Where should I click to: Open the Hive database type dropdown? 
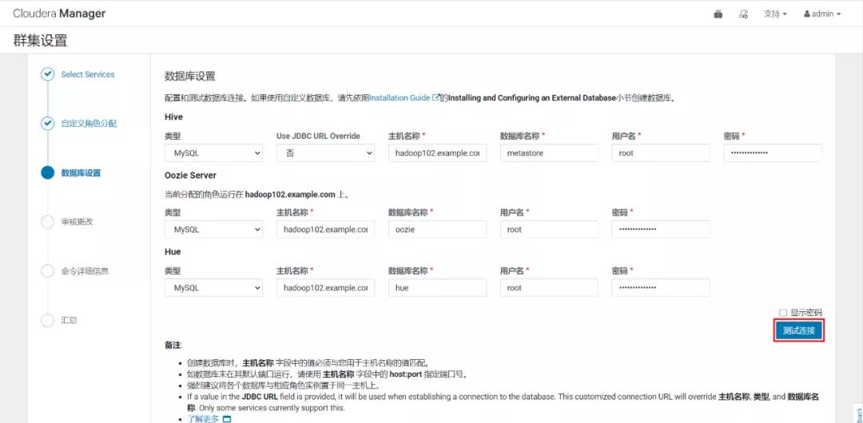pyautogui.click(x=213, y=153)
